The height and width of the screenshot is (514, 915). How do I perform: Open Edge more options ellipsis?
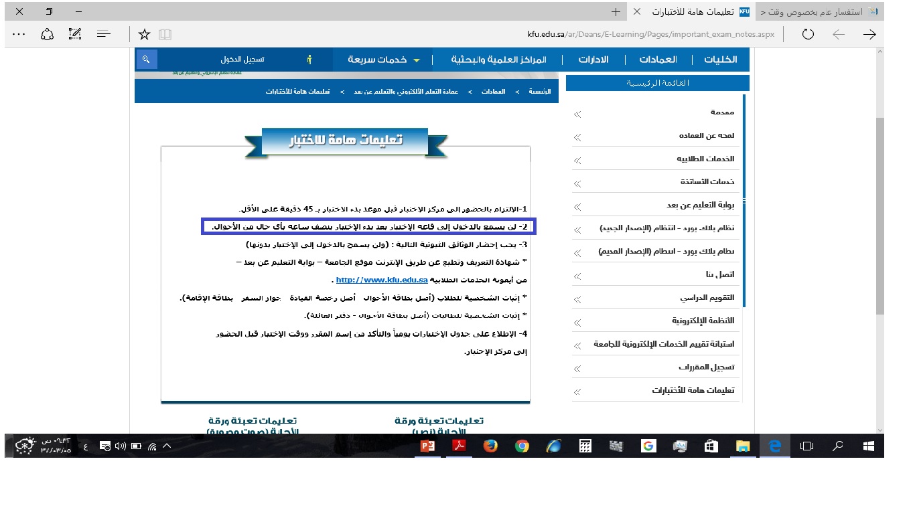19,34
